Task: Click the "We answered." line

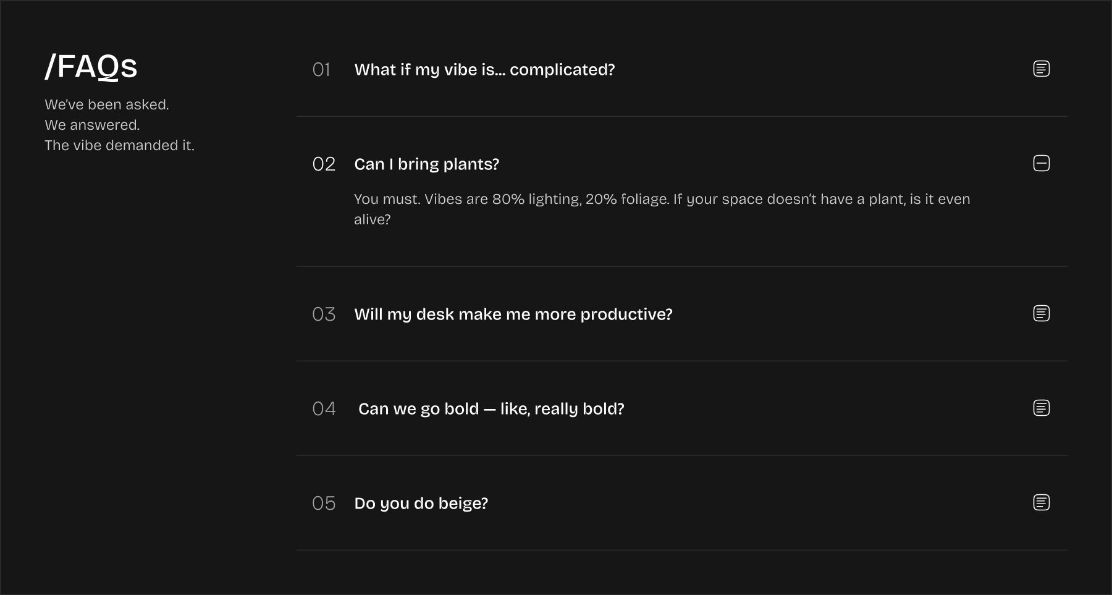Action: (92, 125)
